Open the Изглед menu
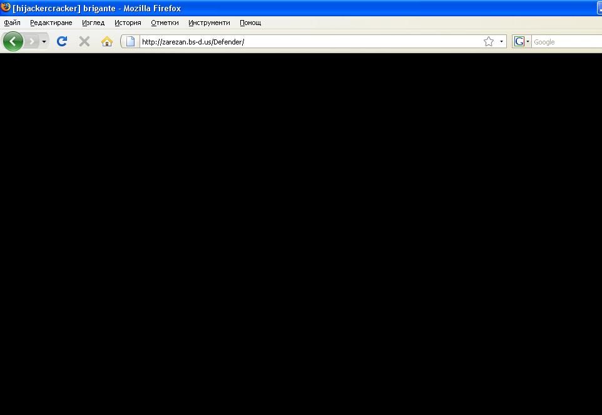 [93, 23]
